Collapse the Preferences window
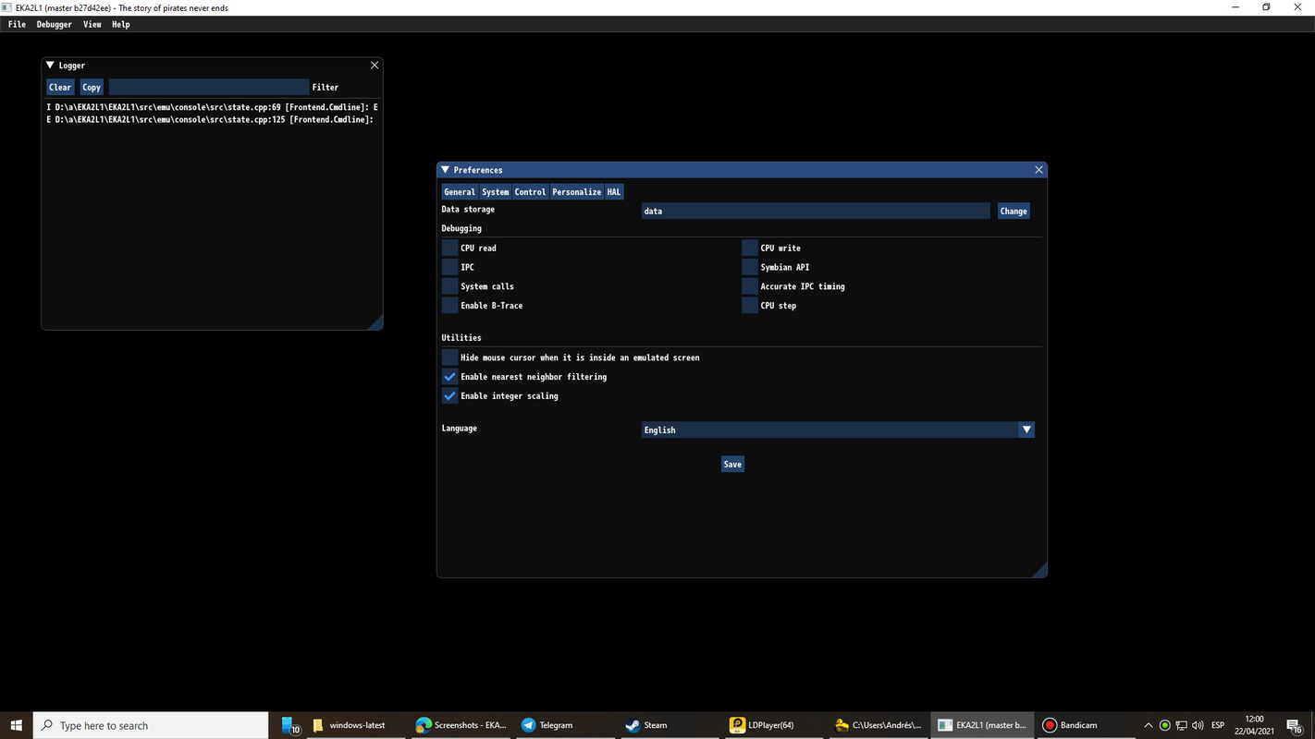The image size is (1315, 739). [x=446, y=170]
